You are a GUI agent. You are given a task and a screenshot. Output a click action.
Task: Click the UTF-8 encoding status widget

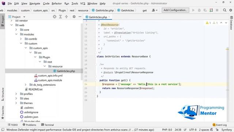pos(193,129)
